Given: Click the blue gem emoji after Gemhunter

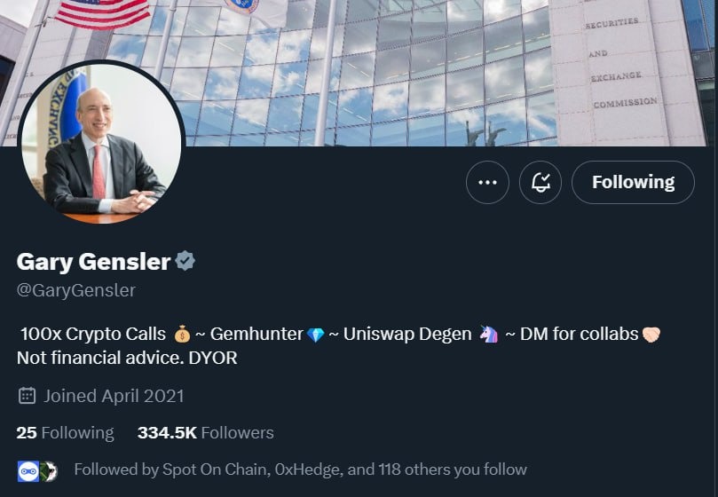Looking at the screenshot, I should pyautogui.click(x=316, y=335).
